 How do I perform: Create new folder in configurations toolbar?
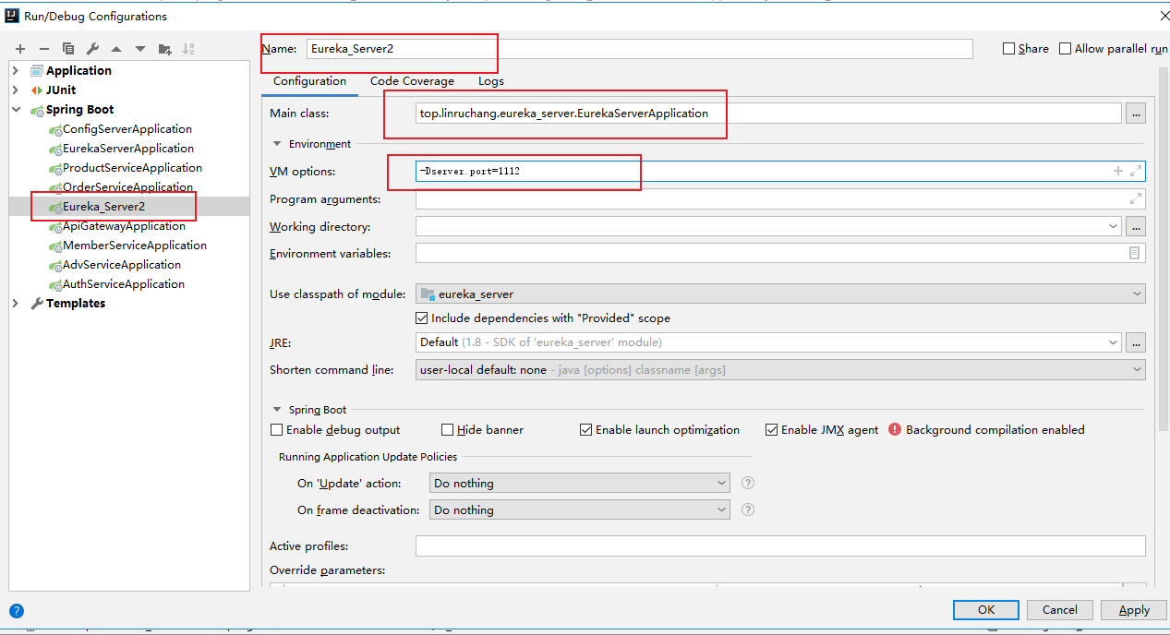pos(164,49)
